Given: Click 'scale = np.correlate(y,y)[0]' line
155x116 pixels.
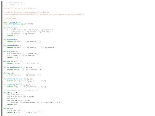Looking at the screenshot, I should [21, 97].
